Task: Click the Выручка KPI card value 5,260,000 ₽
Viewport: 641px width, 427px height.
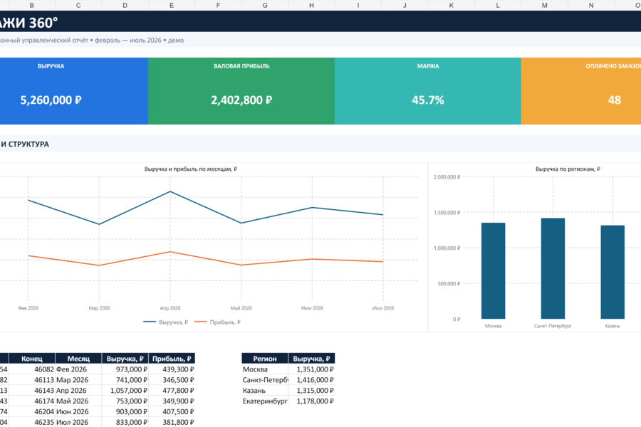Action: pos(51,100)
